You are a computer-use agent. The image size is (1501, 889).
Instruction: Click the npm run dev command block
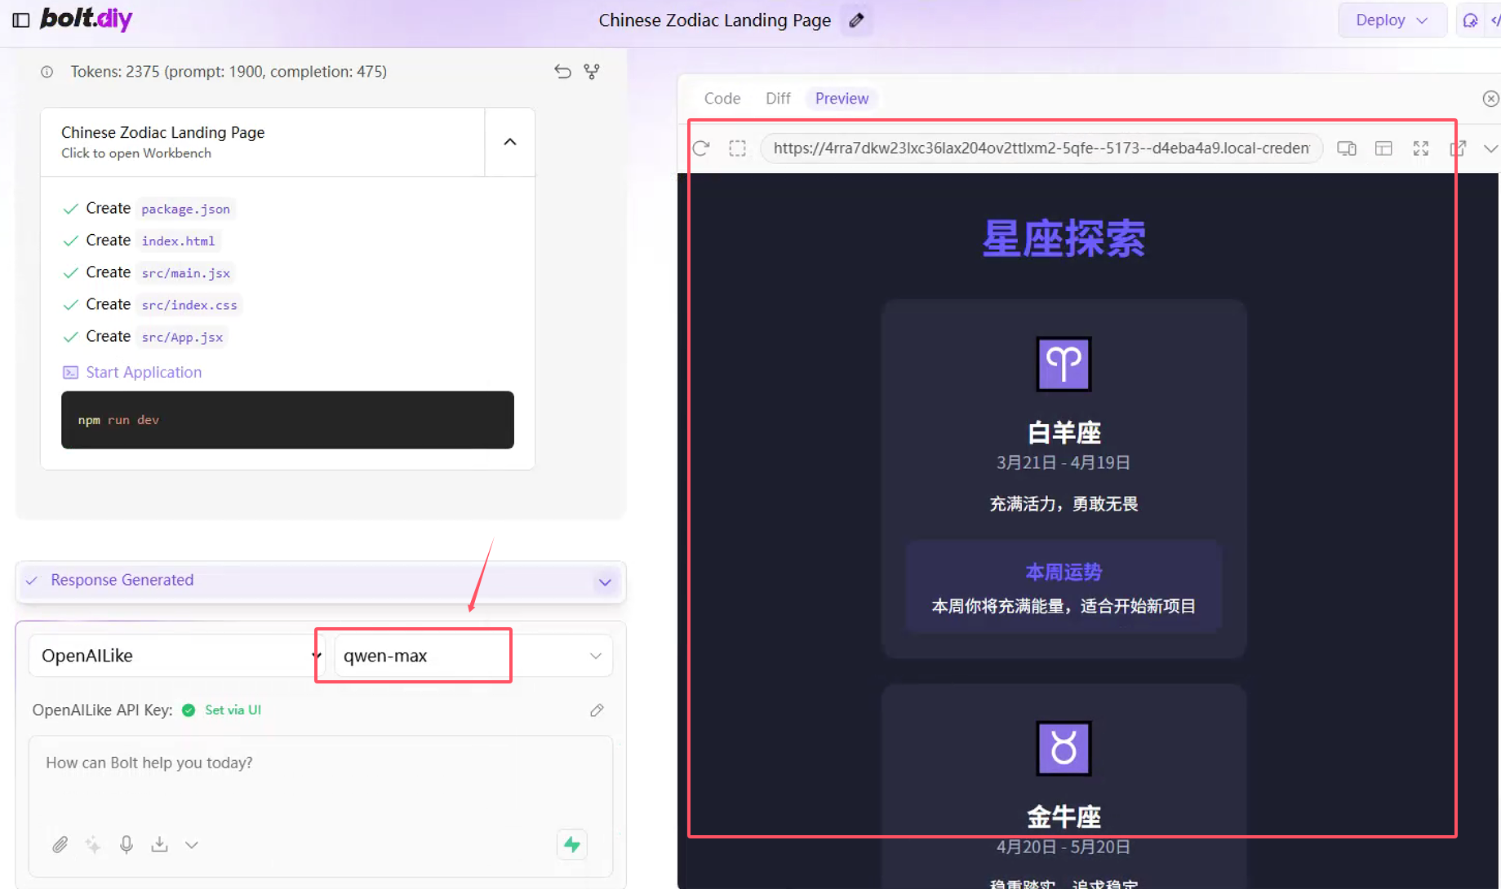(287, 420)
